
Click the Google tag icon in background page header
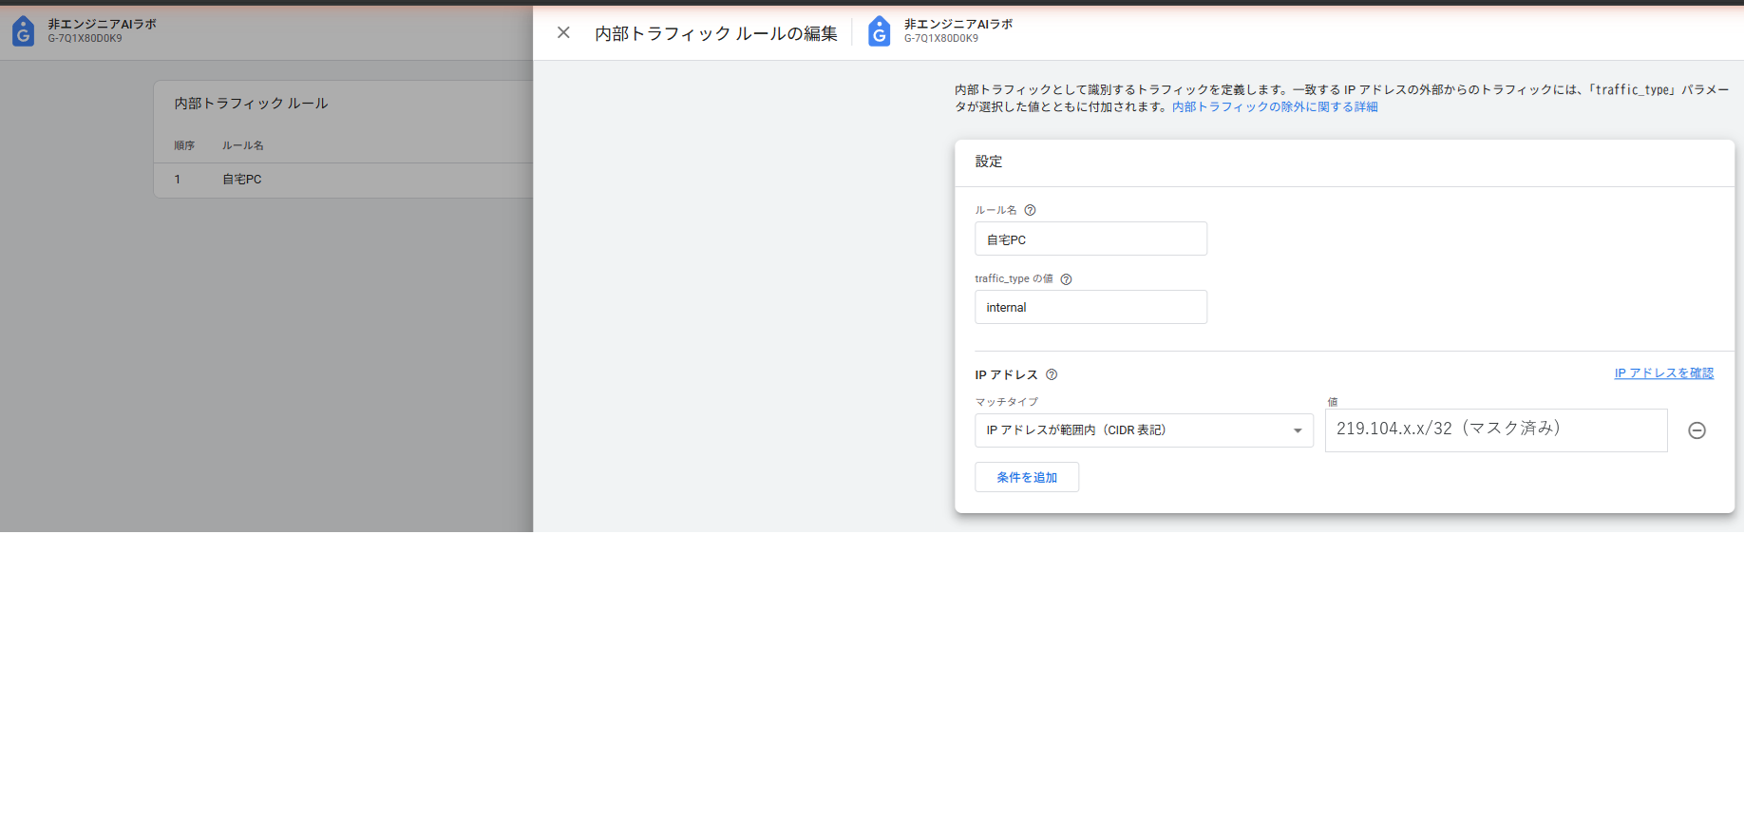[x=23, y=30]
